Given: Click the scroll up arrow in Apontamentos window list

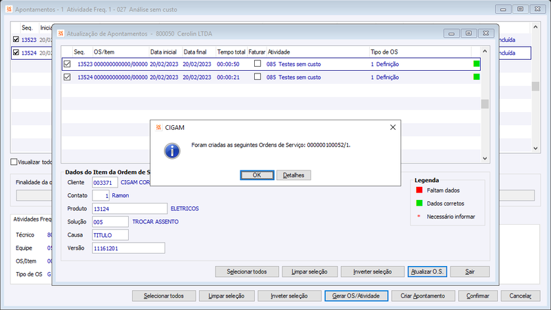Looking at the screenshot, I should click(535, 27).
